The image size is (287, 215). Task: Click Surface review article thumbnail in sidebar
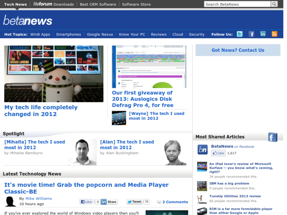click(x=202, y=167)
